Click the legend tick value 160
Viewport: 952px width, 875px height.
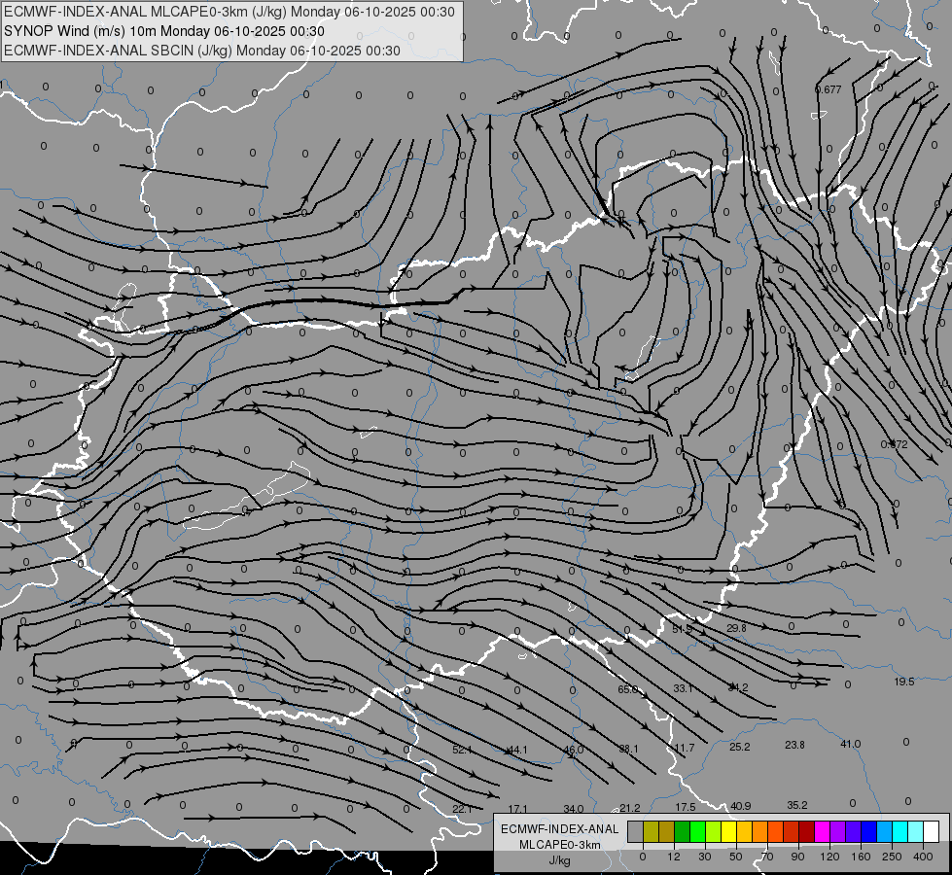point(861,857)
